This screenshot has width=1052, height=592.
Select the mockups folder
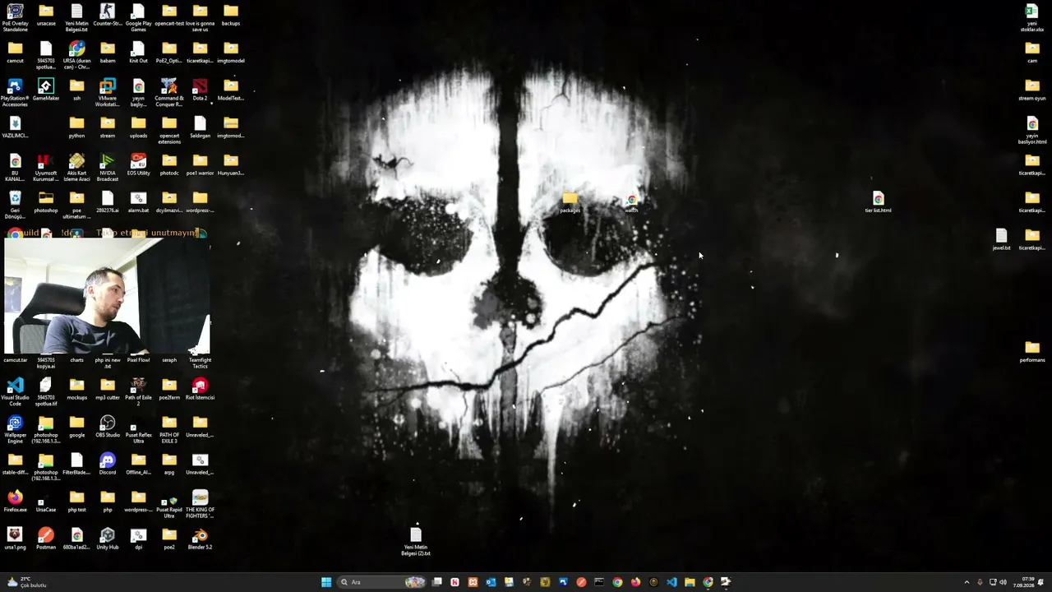tap(76, 390)
